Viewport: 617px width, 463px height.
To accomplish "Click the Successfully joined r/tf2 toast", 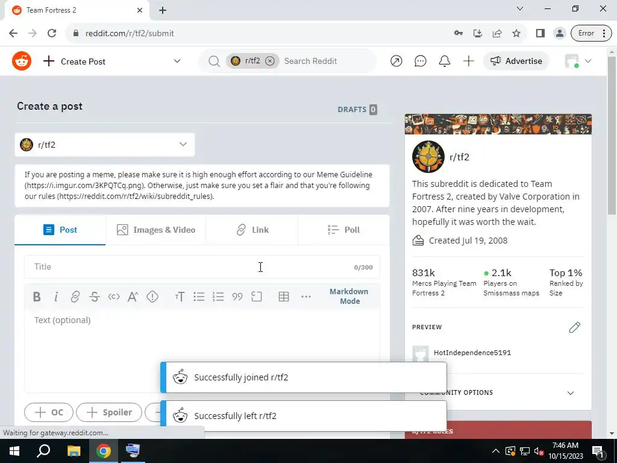I will point(304,377).
